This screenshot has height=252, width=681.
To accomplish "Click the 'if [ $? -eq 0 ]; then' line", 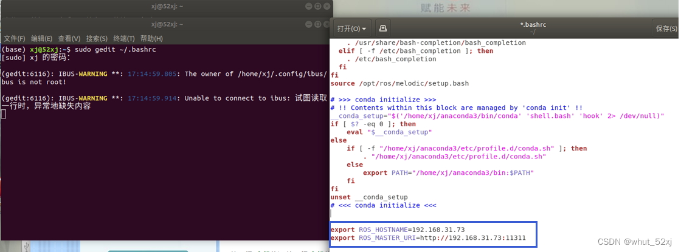I will point(373,124).
